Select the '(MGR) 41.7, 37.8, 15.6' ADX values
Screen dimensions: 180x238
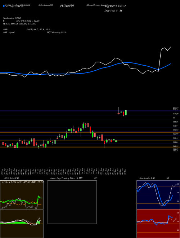pyautogui.click(x=38, y=30)
